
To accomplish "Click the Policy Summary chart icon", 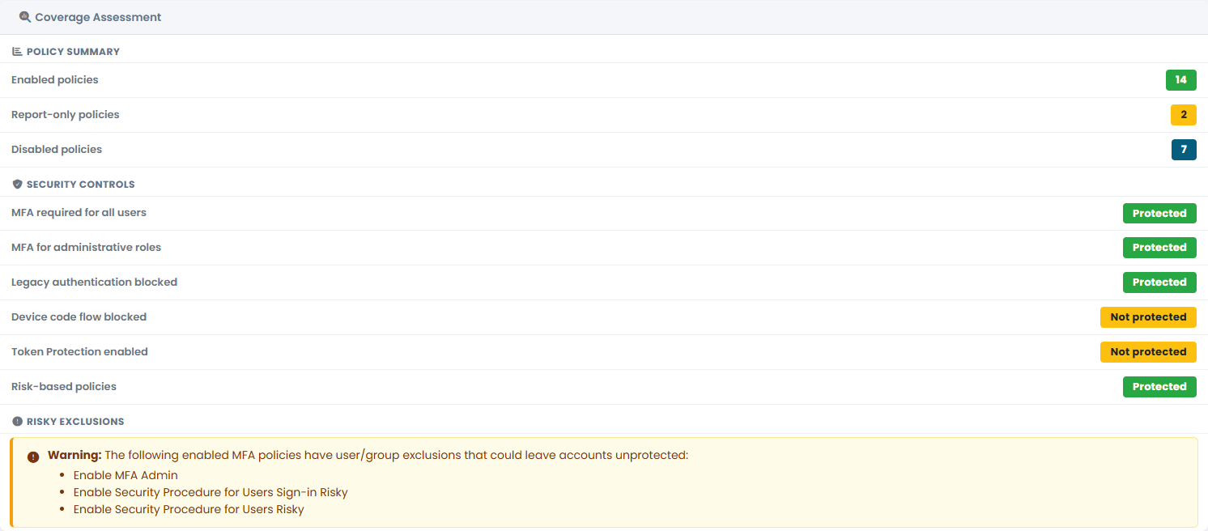I will point(17,52).
